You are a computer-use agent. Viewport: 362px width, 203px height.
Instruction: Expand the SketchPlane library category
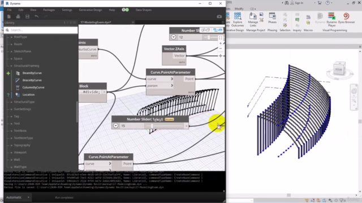point(11,51)
